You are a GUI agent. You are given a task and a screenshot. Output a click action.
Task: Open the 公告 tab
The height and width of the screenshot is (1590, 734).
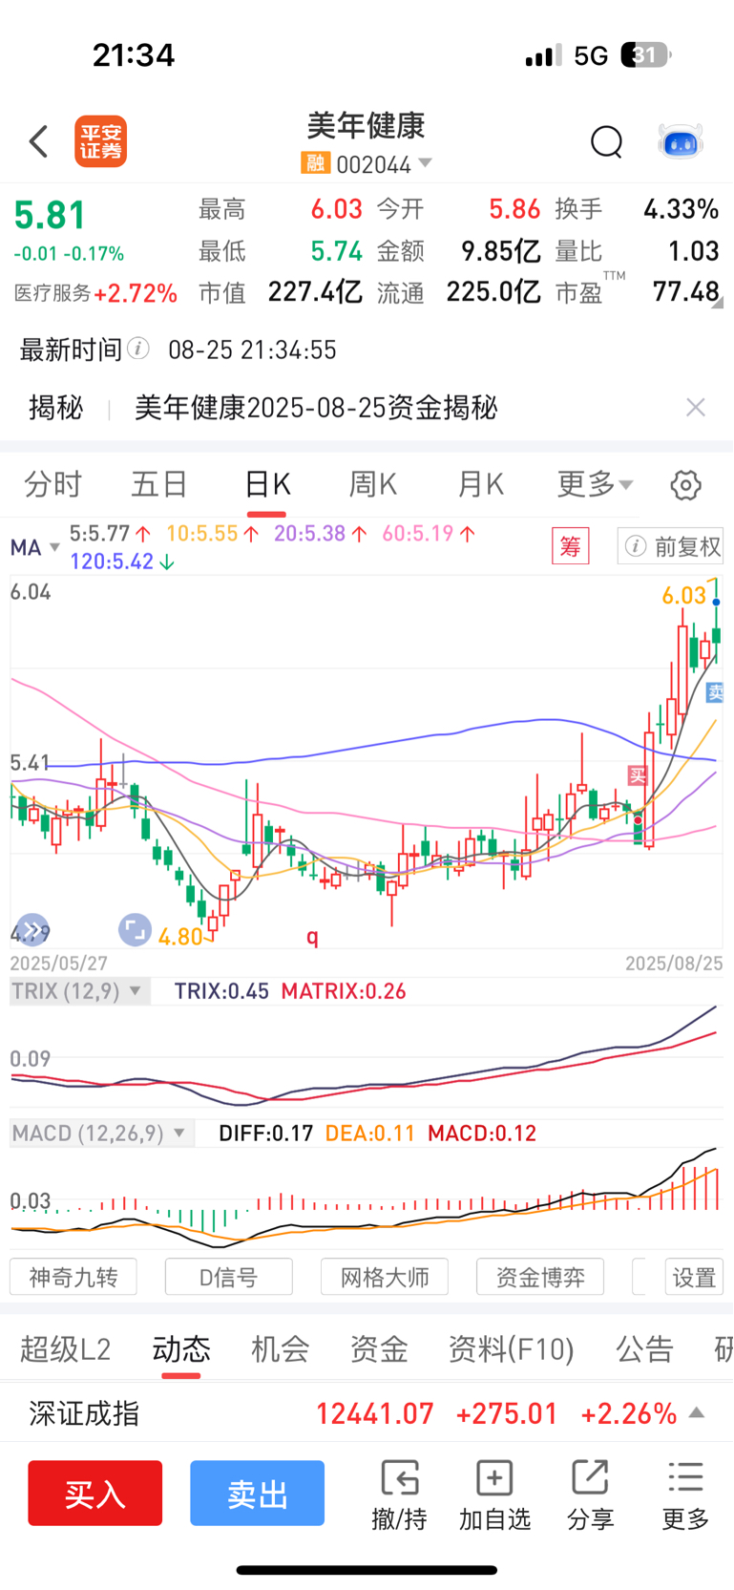click(645, 1348)
